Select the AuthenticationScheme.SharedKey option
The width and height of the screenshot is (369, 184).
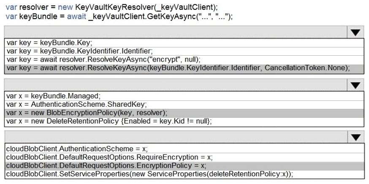(76, 104)
